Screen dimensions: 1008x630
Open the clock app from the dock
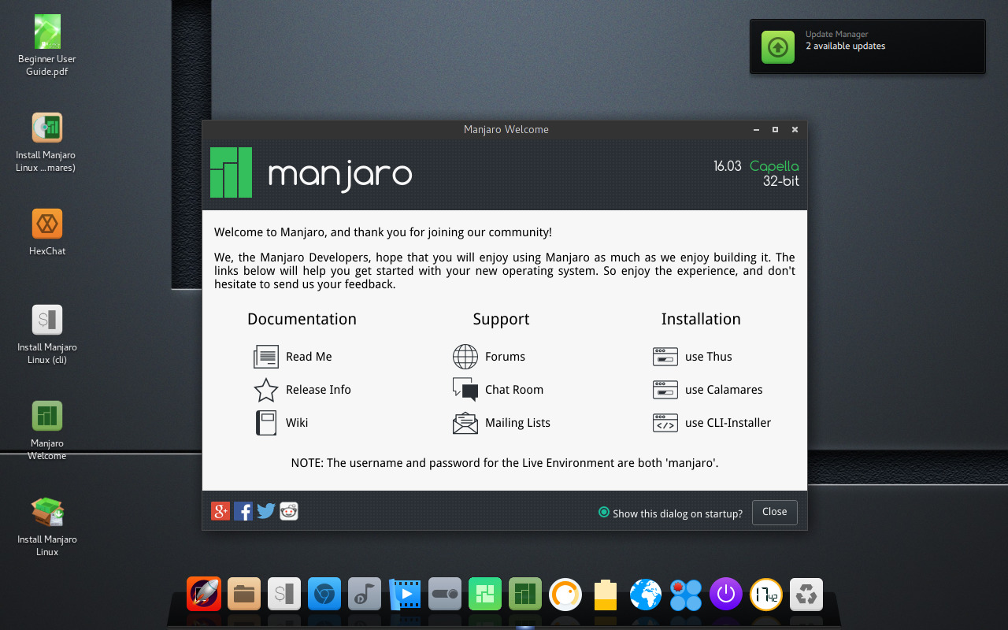(x=765, y=594)
